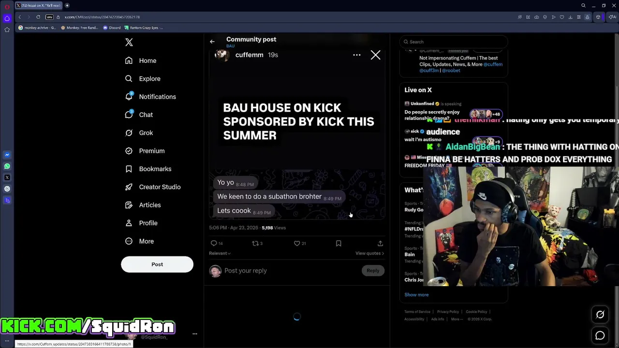Open Notifications in X sidebar

[x=150, y=97]
